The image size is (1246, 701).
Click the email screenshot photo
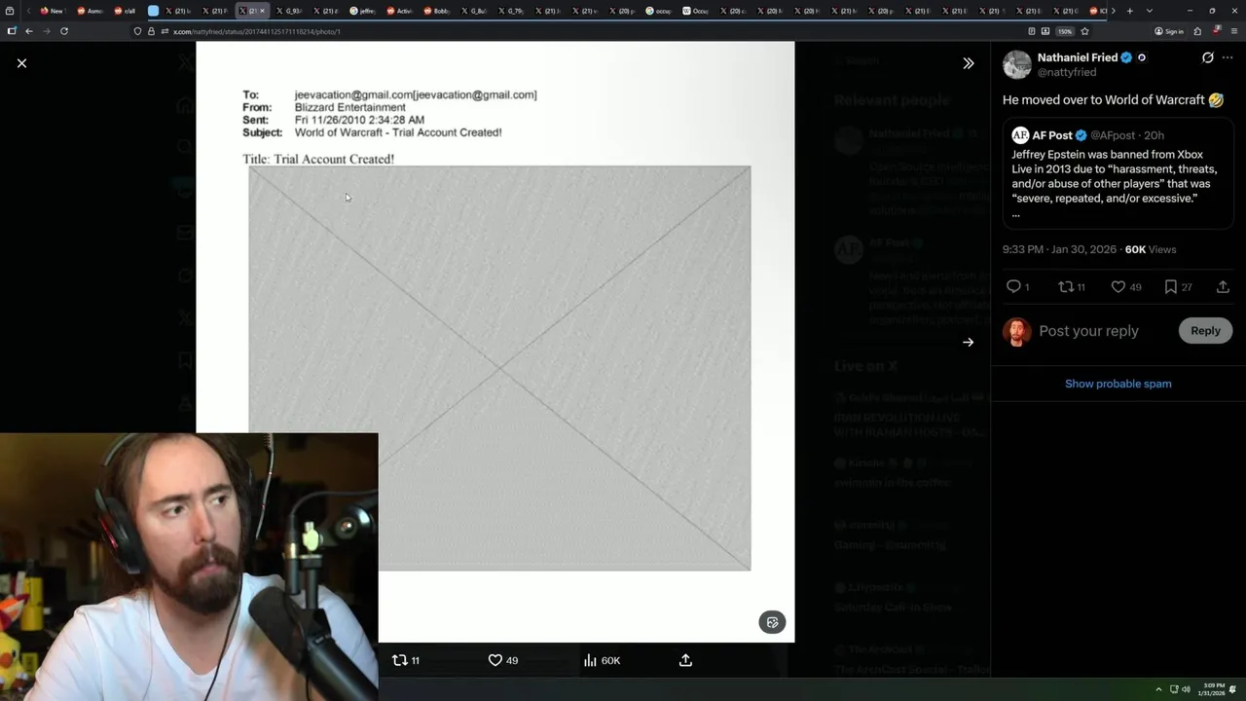point(495,341)
